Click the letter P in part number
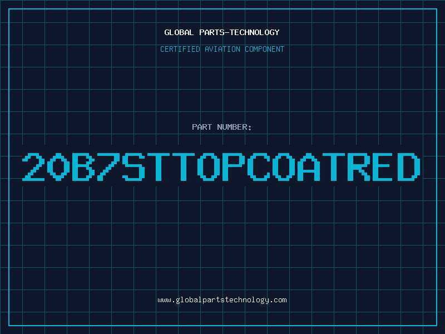Screen dimensions: 445x334 pyautogui.click(x=233, y=167)
